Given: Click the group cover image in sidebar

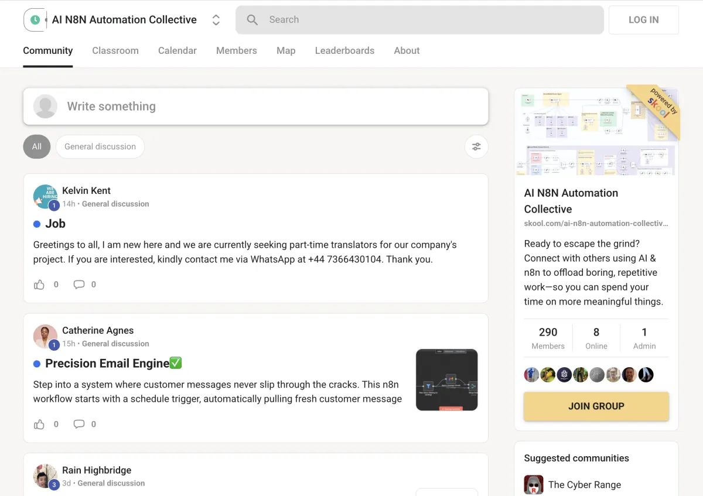Looking at the screenshot, I should [x=596, y=132].
